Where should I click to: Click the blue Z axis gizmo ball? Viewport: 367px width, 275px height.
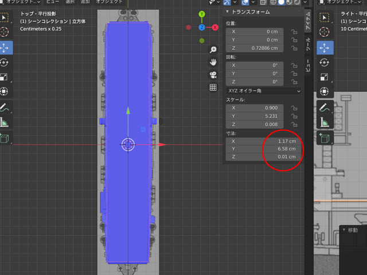[202, 27]
